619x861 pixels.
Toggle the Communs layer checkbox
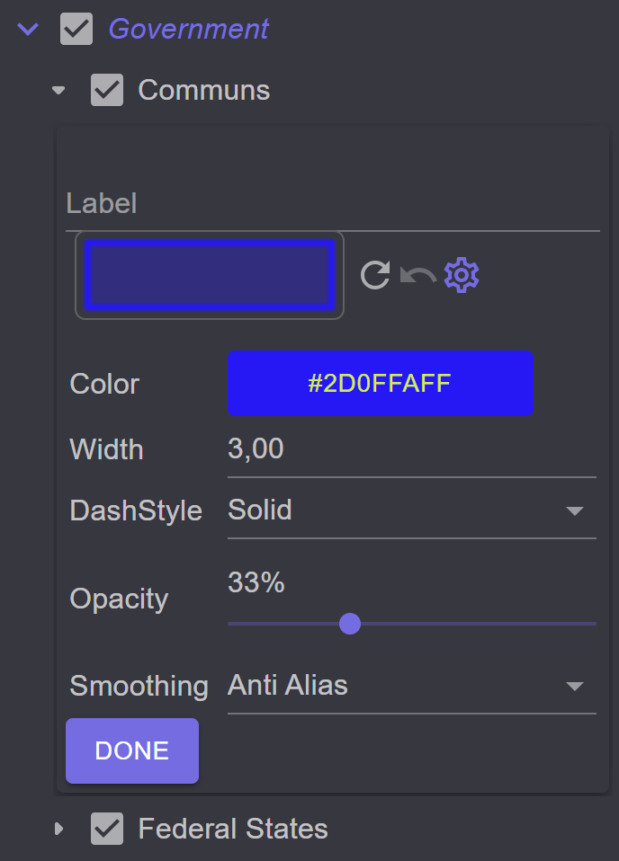(x=107, y=90)
